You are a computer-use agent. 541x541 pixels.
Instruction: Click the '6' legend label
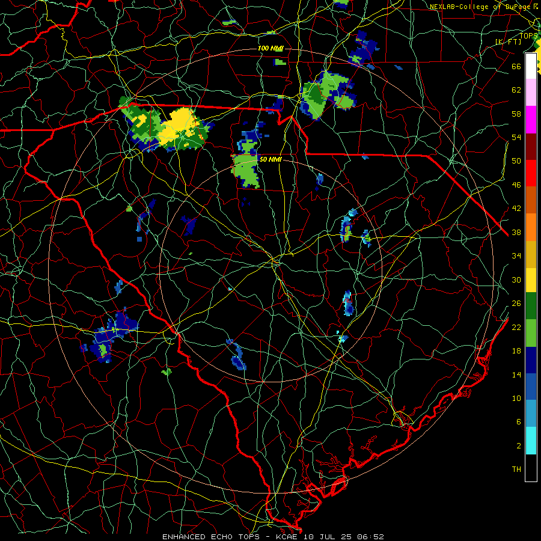coord(519,421)
